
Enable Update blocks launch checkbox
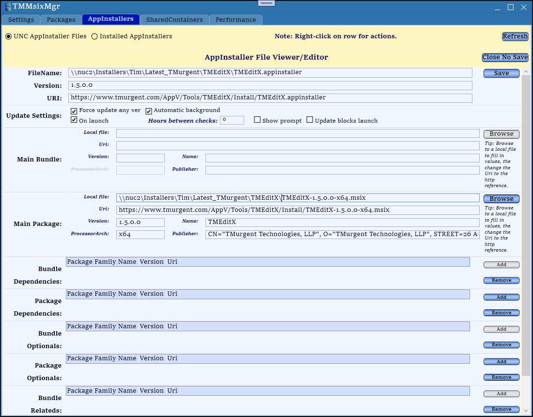[x=310, y=120]
